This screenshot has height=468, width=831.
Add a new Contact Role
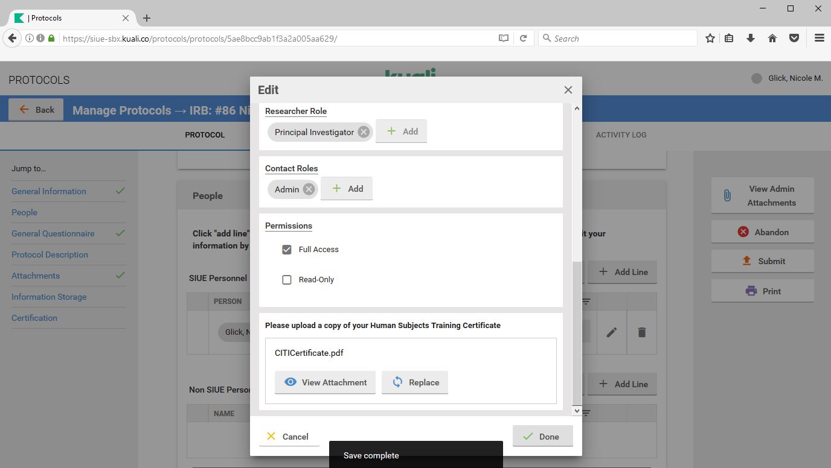pos(347,189)
